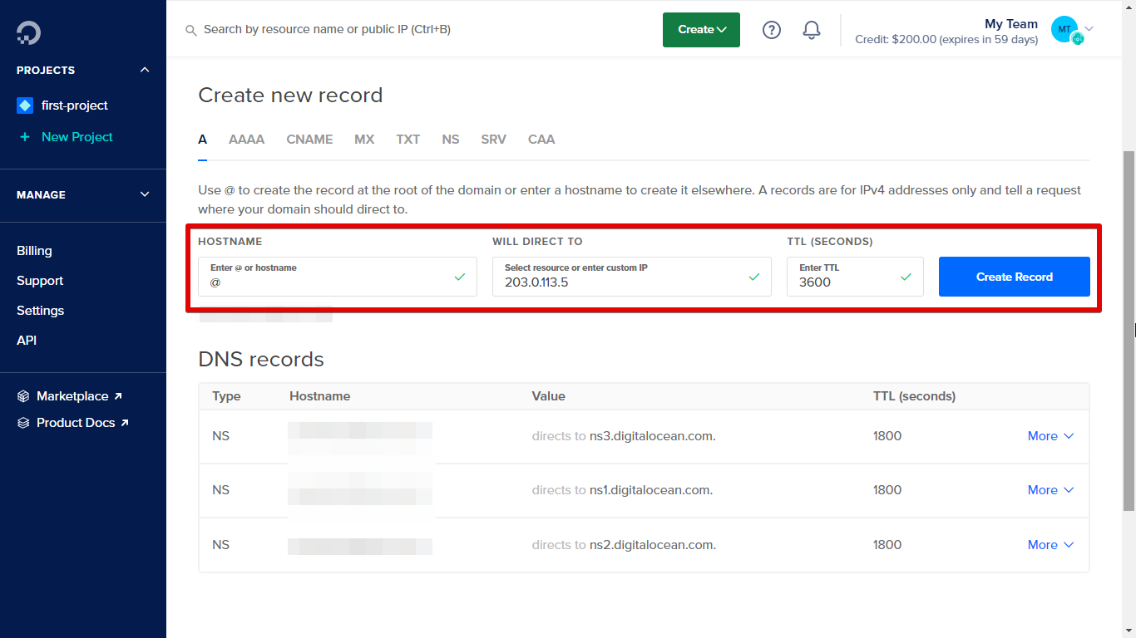Click the Create Record button
This screenshot has width=1136, height=638.
(1014, 277)
